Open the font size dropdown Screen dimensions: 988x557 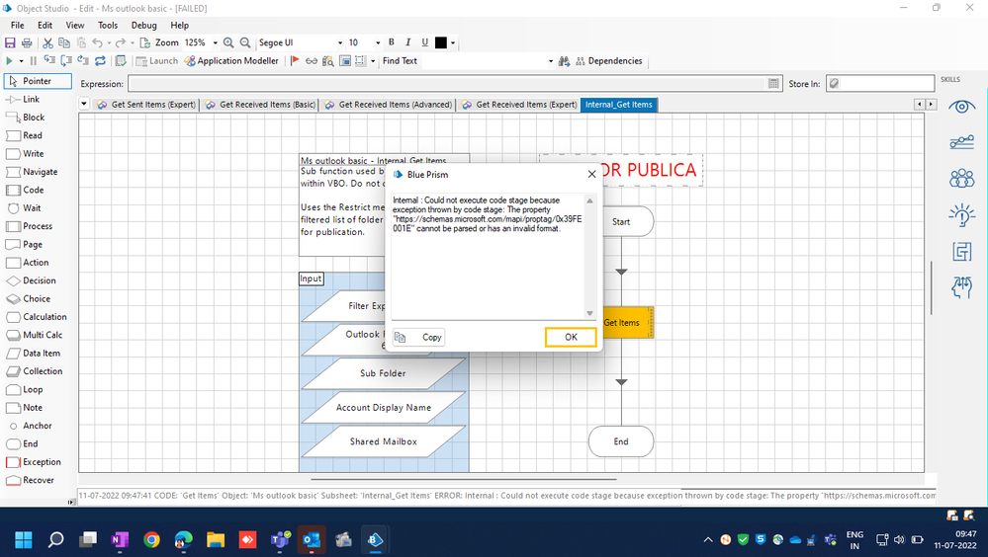tap(377, 43)
